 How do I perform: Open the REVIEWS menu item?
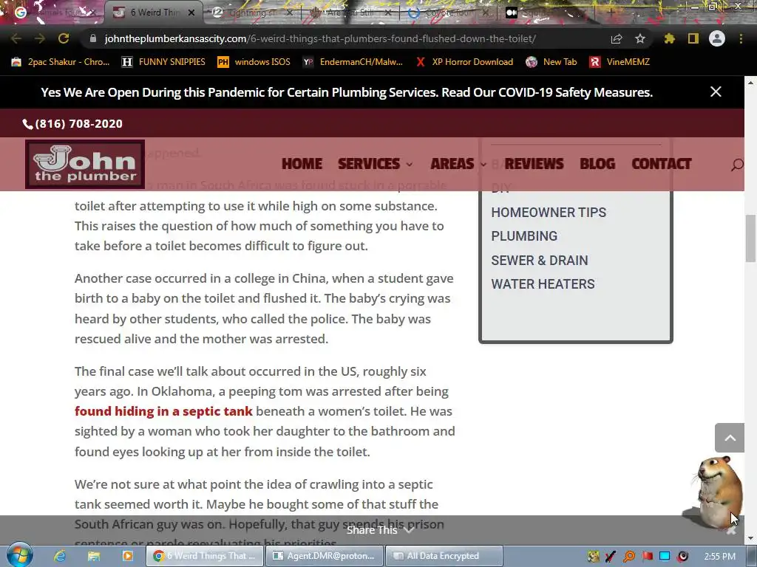534,164
